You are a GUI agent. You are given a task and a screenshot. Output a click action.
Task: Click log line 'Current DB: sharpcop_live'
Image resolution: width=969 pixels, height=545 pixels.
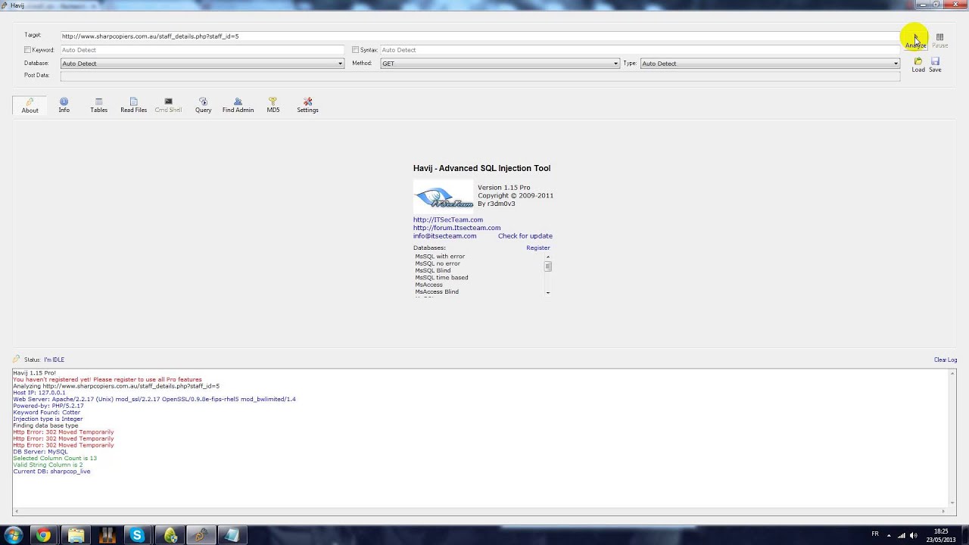pyautogui.click(x=51, y=472)
